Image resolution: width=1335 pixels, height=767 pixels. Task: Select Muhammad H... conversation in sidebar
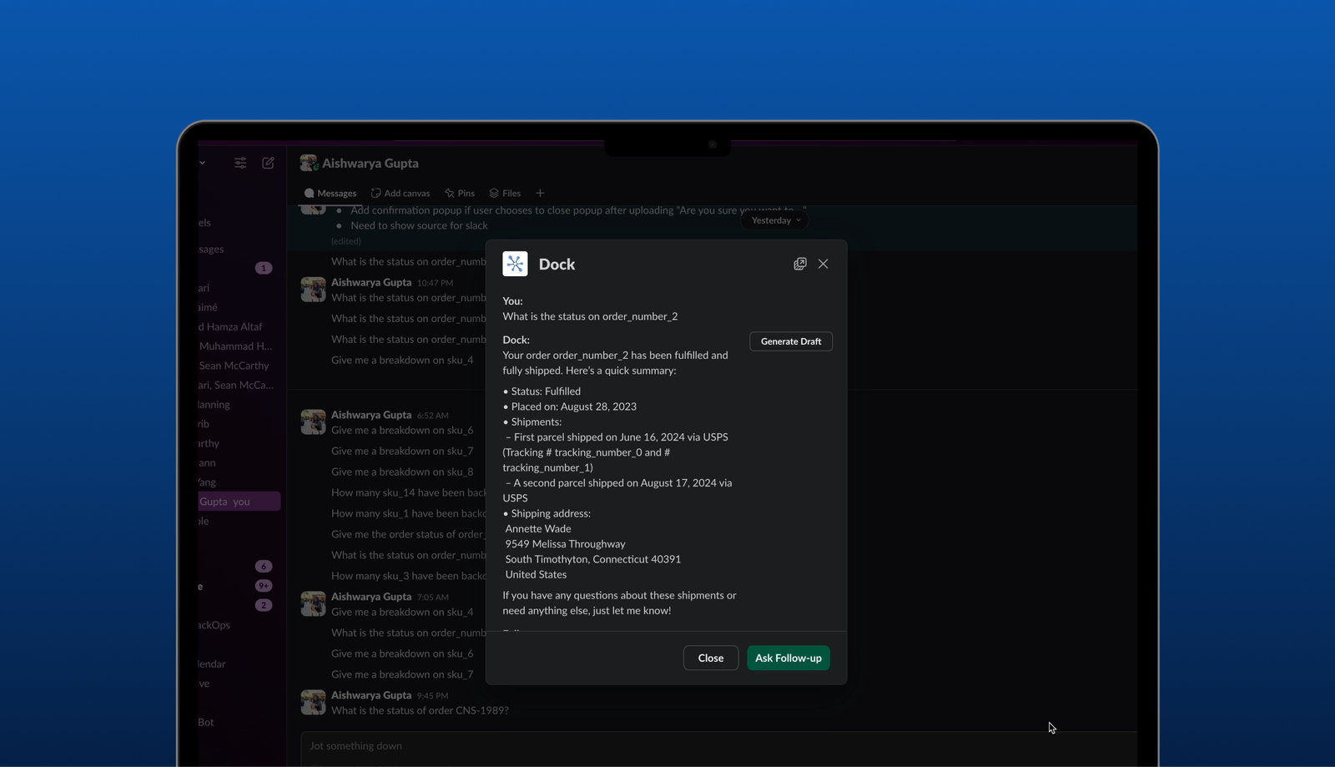click(235, 346)
